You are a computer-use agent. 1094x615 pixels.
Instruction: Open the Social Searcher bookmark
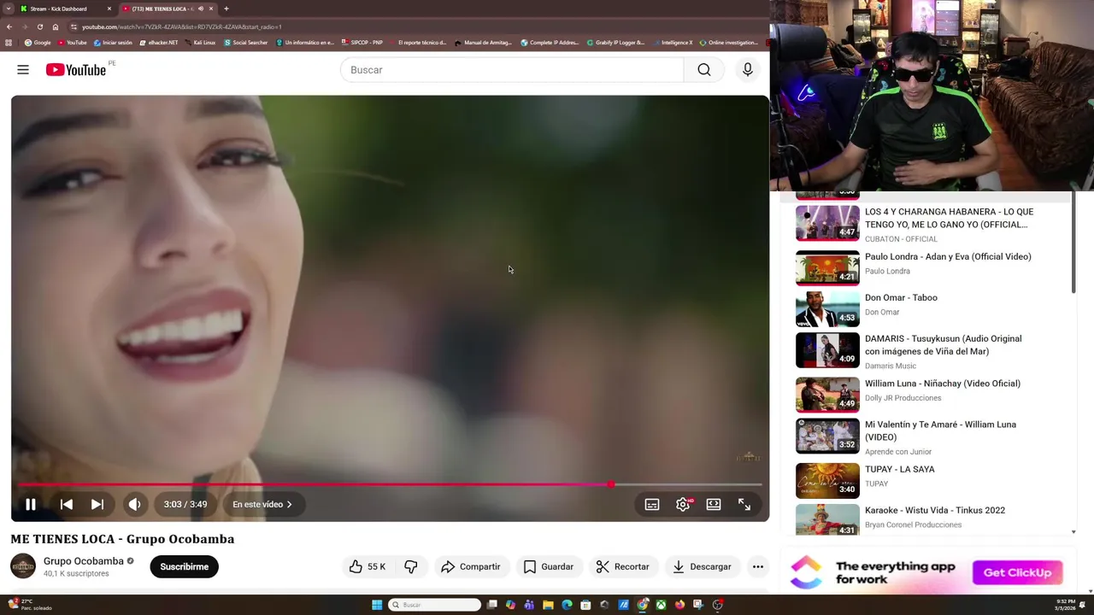[246, 43]
